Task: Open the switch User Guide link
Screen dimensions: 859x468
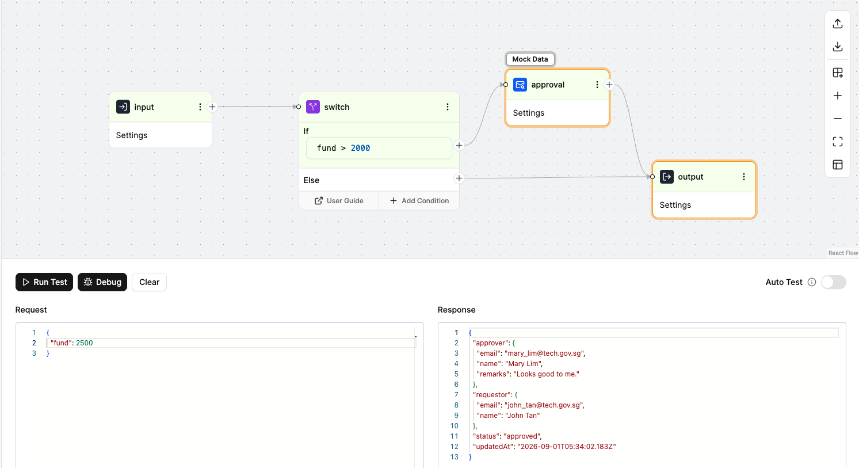Action: [339, 201]
